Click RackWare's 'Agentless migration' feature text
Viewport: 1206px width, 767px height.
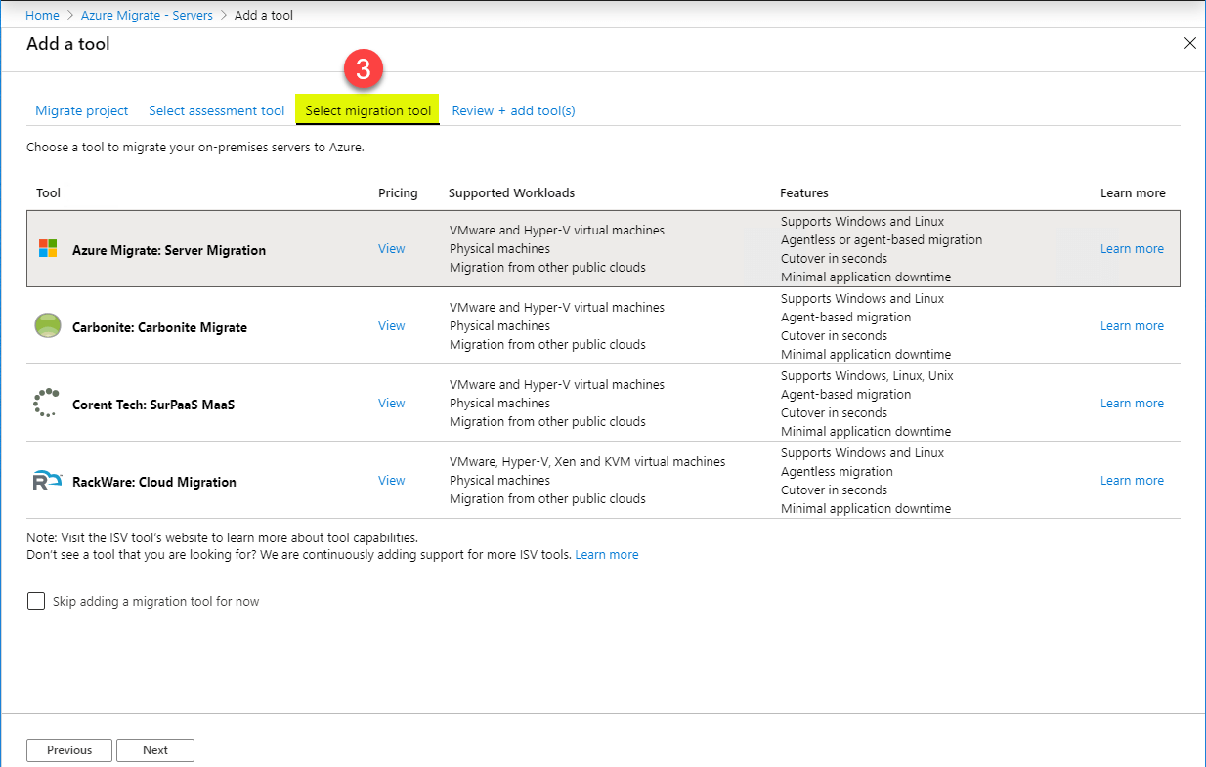point(837,472)
